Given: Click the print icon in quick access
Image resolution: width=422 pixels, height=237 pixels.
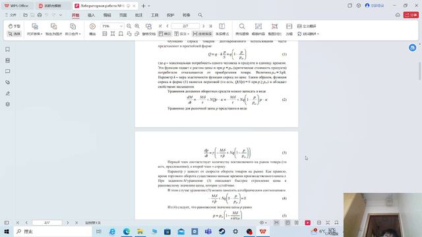Looking at the screenshot, I should (40, 15).
